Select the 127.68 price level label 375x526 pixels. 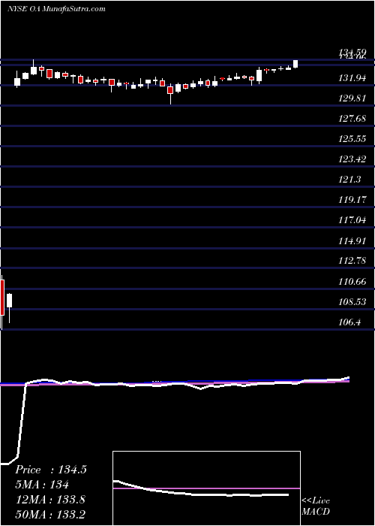pyautogui.click(x=352, y=119)
